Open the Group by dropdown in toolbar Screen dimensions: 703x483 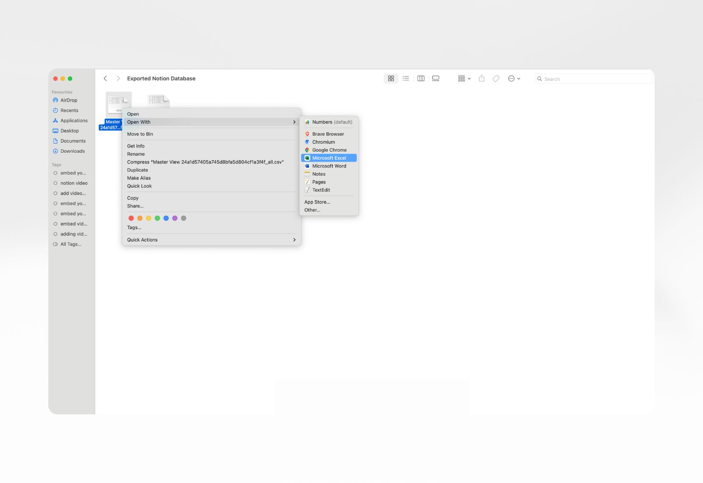point(464,79)
